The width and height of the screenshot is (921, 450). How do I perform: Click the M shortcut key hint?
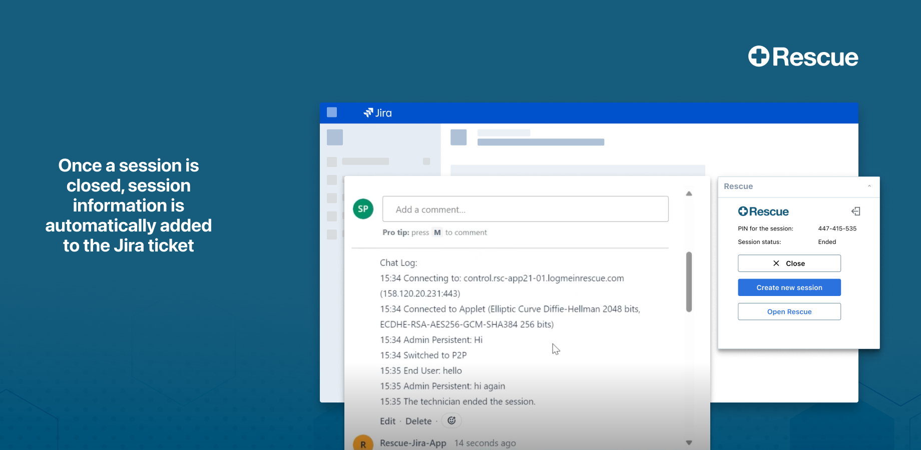click(x=437, y=232)
